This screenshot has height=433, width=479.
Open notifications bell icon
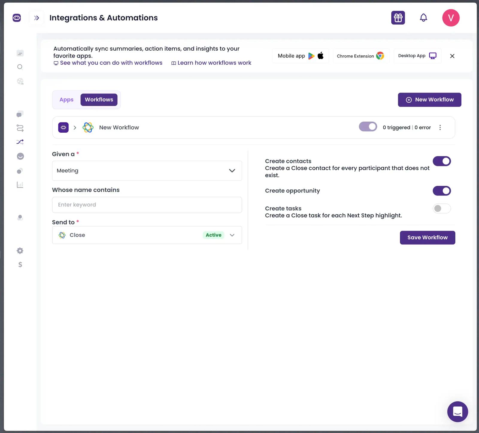pyautogui.click(x=423, y=18)
